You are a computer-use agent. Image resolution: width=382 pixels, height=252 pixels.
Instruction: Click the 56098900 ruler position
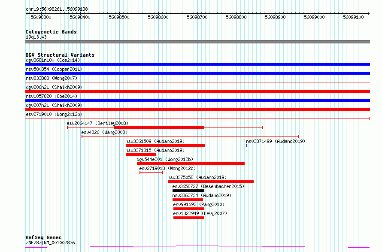point(275,17)
